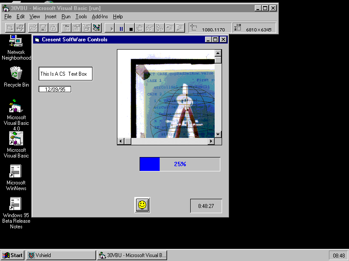The image size is (349, 261).
Task: Click the "This Is A CS Text Box" field
Action: pyautogui.click(x=65, y=74)
